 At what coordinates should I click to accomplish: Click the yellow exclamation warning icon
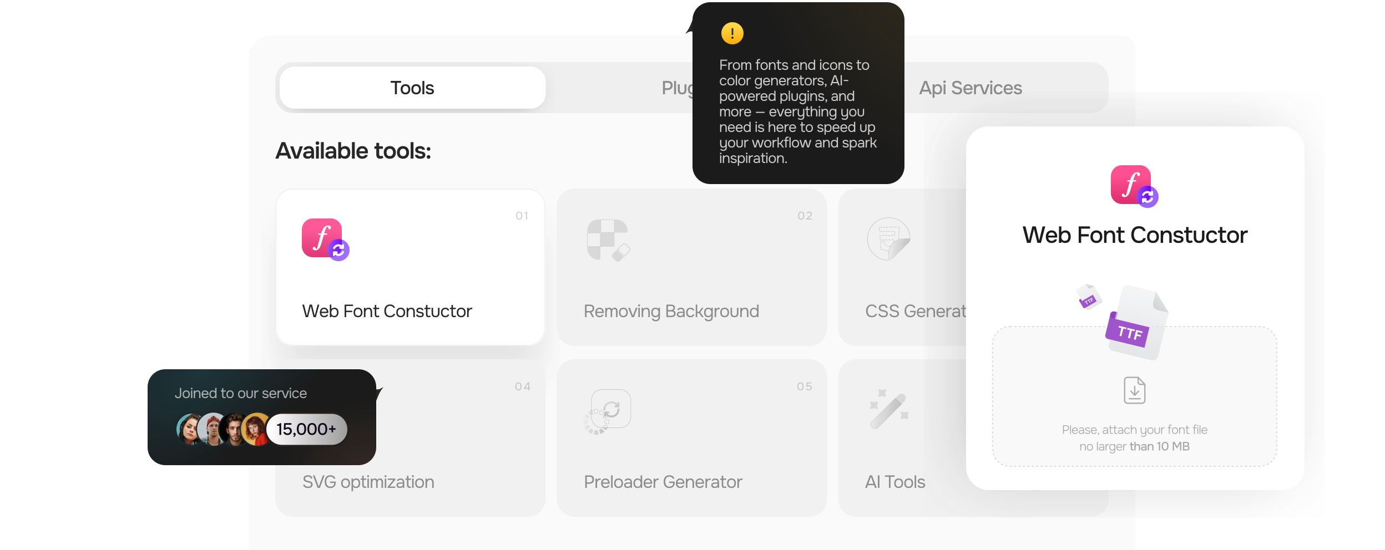pos(732,33)
